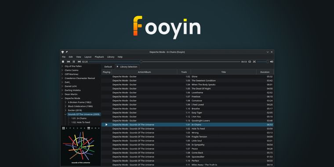Click the volume slider handle
334x167 pixels.
(x=268, y=62)
